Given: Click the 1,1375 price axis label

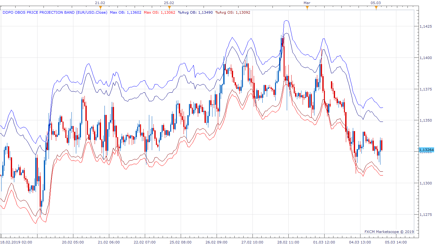Looking at the screenshot, I should (x=426, y=89).
